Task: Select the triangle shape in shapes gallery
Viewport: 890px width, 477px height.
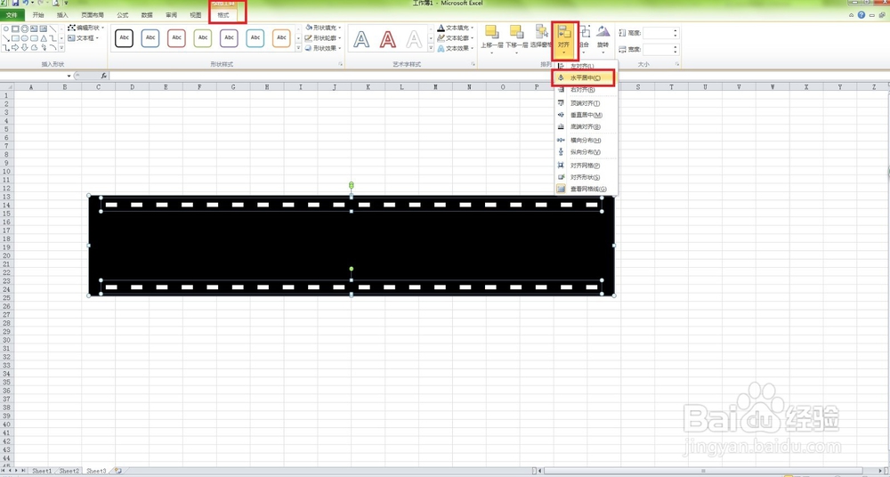Action: pos(43,38)
